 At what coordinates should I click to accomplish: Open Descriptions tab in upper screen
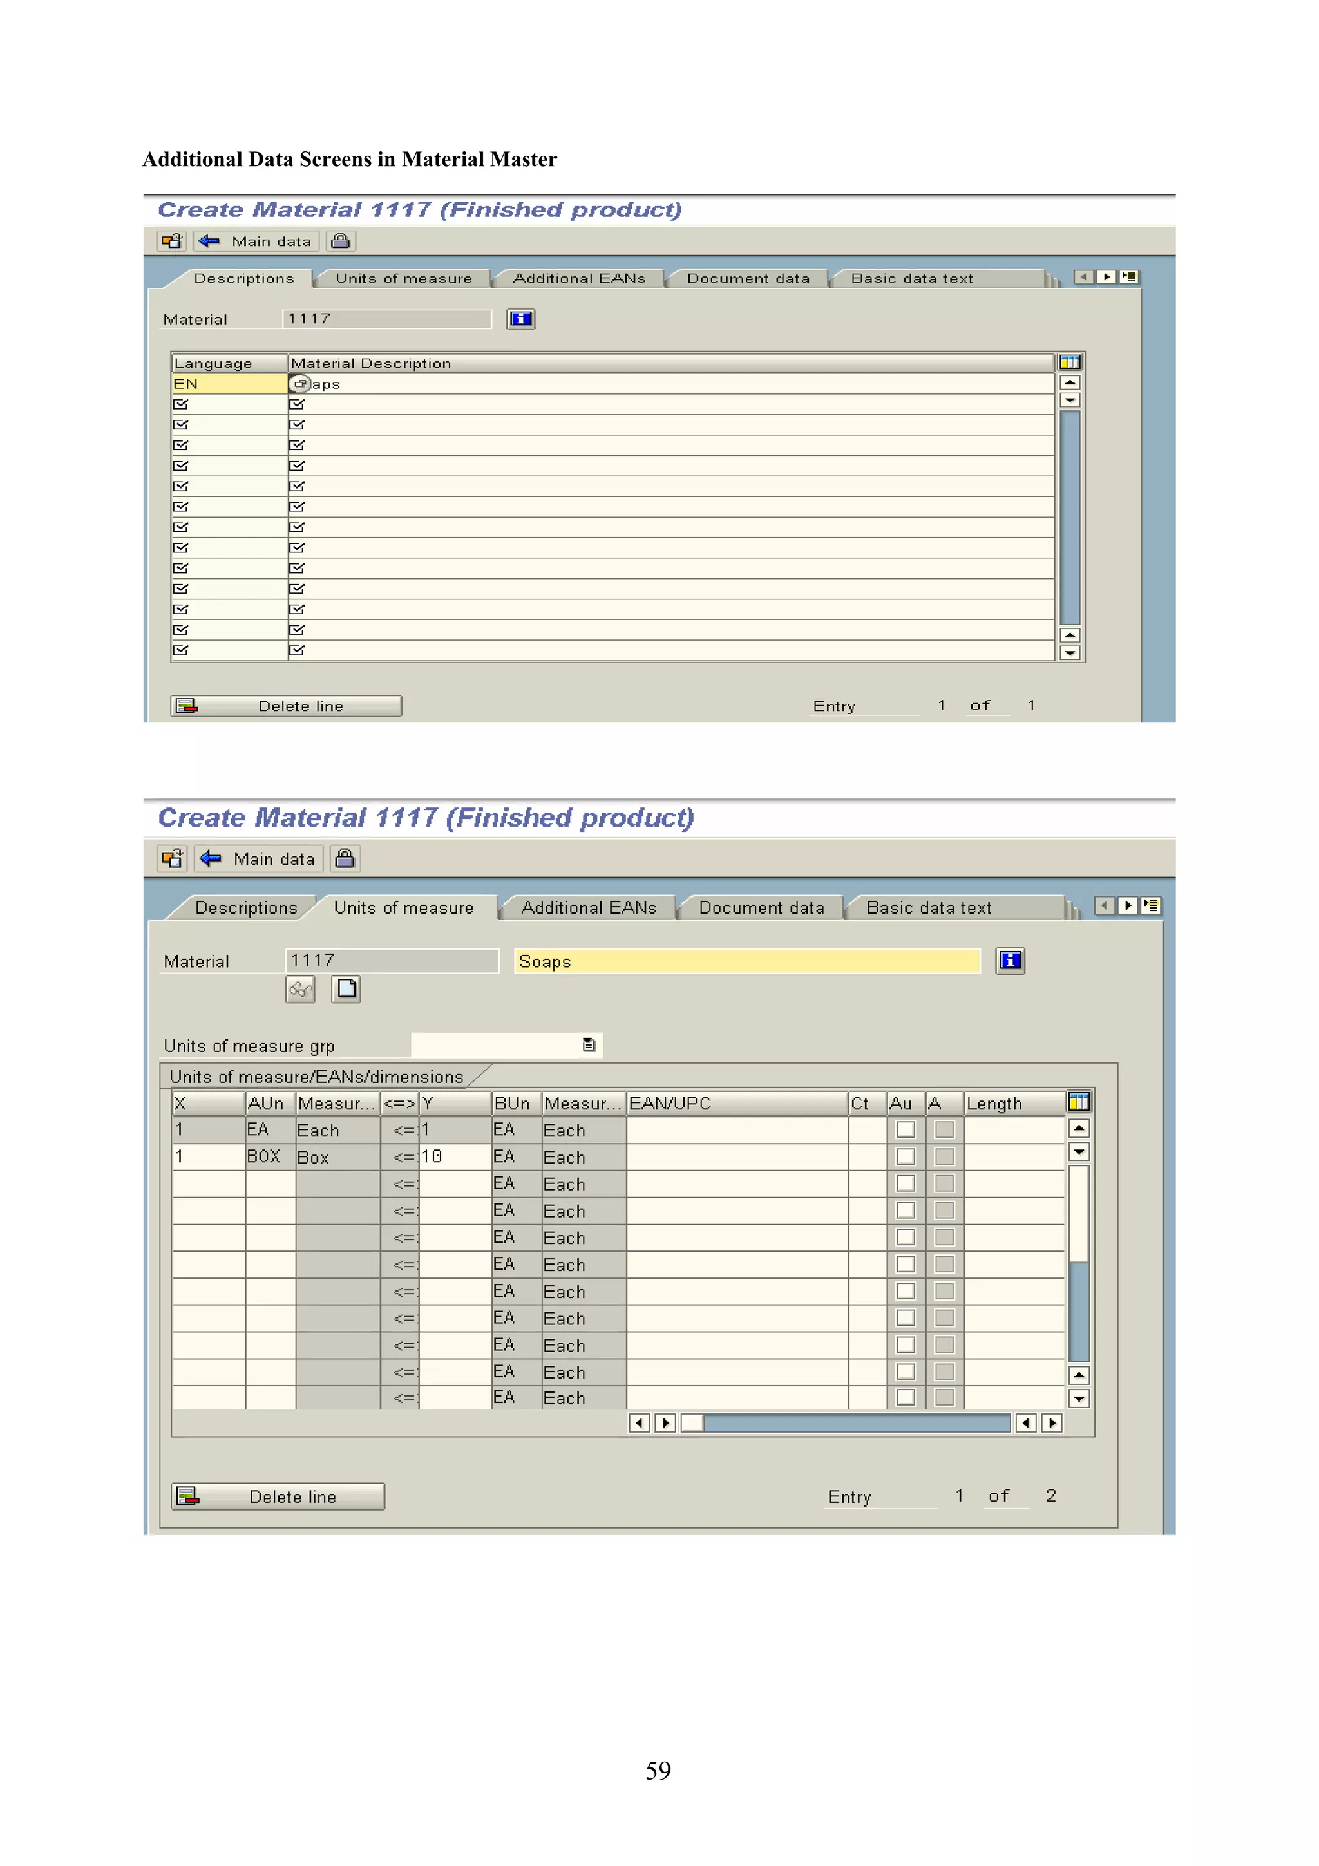click(x=244, y=278)
